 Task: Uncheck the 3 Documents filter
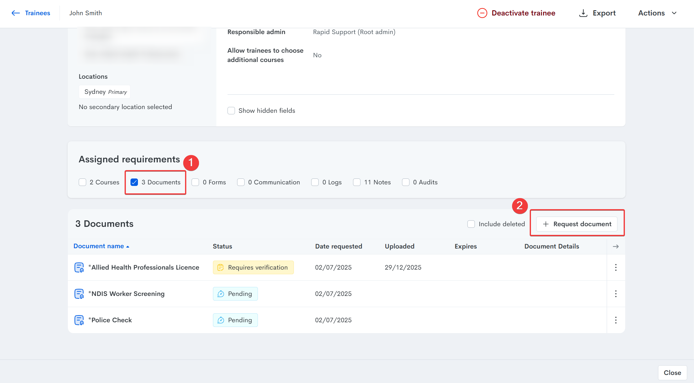click(134, 182)
